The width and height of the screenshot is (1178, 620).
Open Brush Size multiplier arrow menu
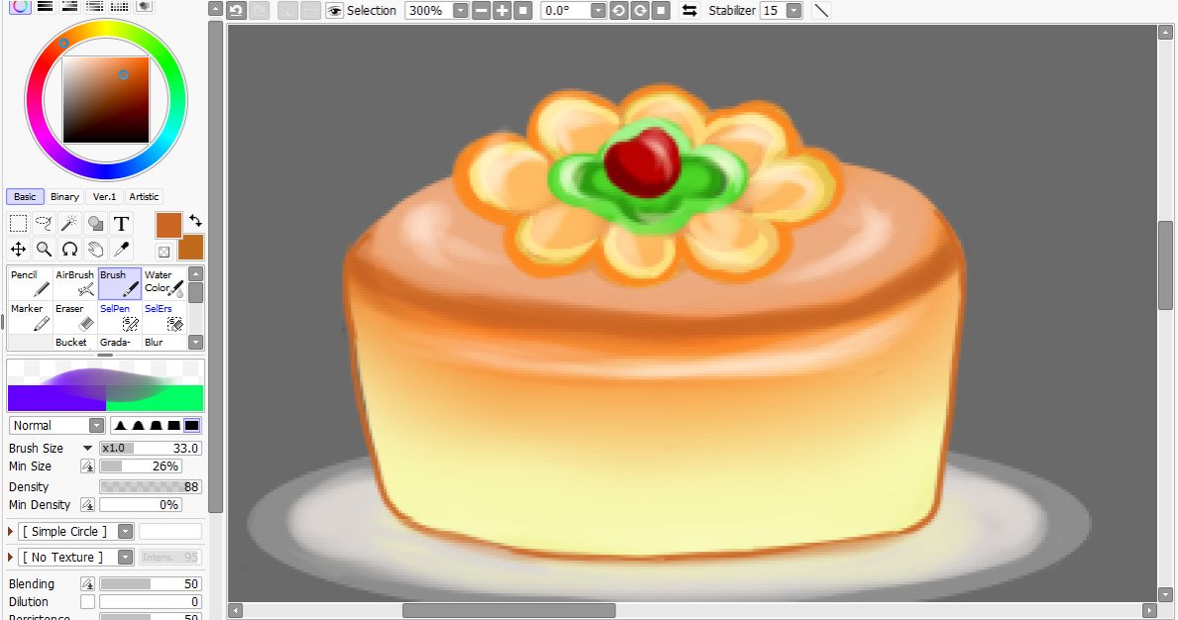pos(87,448)
